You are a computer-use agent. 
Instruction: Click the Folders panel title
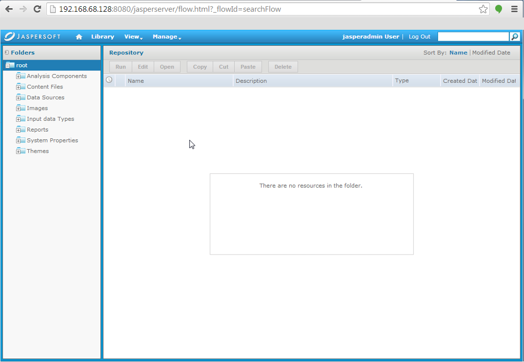pos(23,52)
